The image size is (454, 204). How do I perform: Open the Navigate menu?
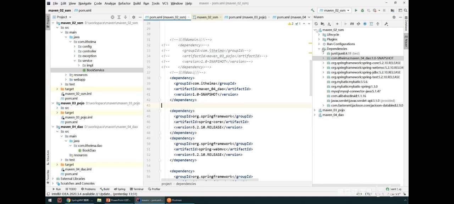coord(85,3)
